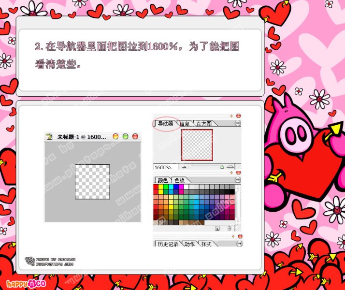
Task: Click the trash icon in Swatches panel
Action: point(229,228)
